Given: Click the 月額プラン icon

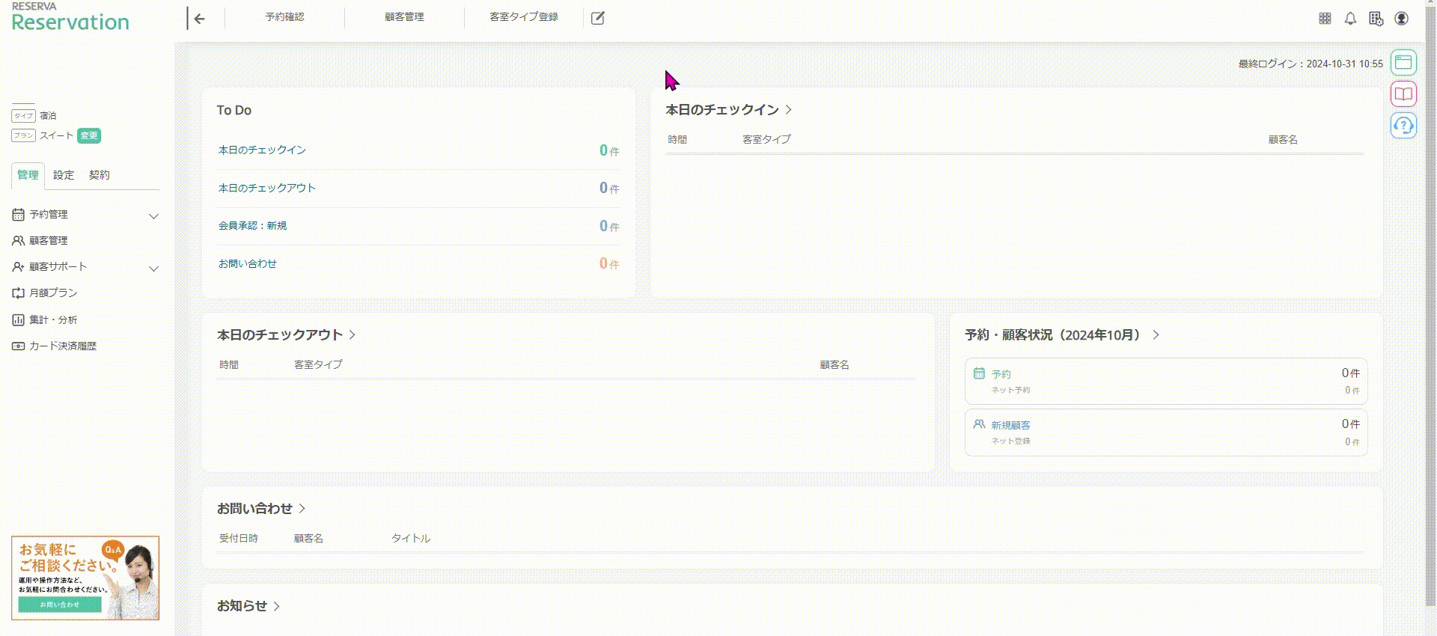Looking at the screenshot, I should (18, 293).
